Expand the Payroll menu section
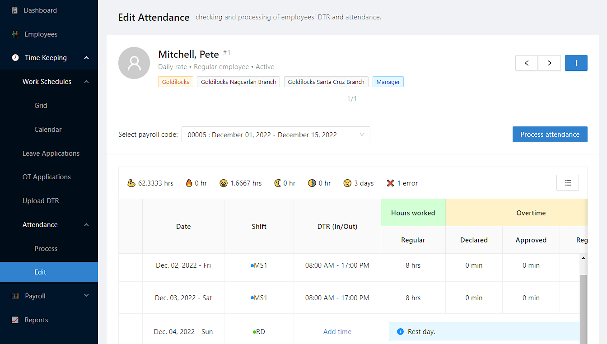 click(86, 296)
